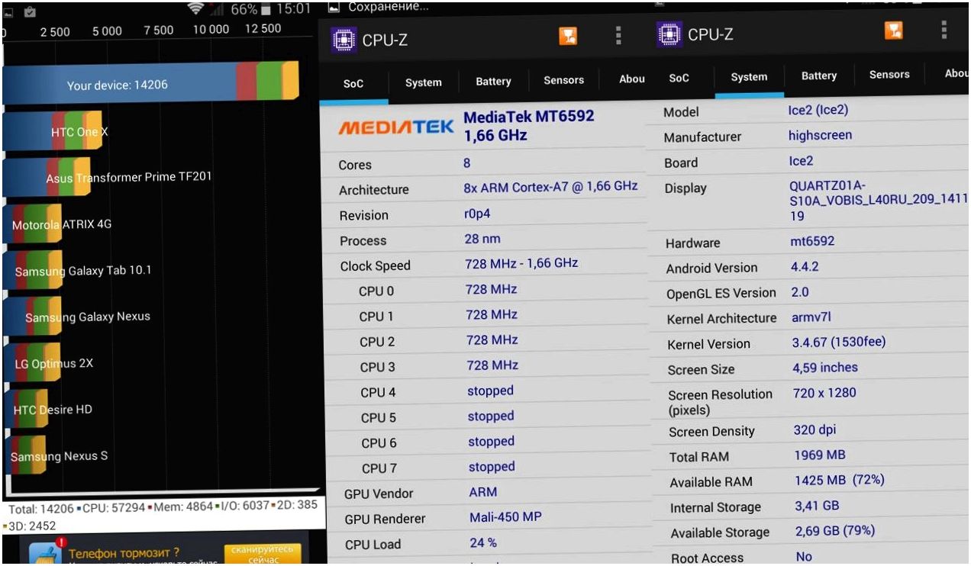Click Screen Resolution 720 x 1280
971x566 pixels.
click(x=824, y=393)
